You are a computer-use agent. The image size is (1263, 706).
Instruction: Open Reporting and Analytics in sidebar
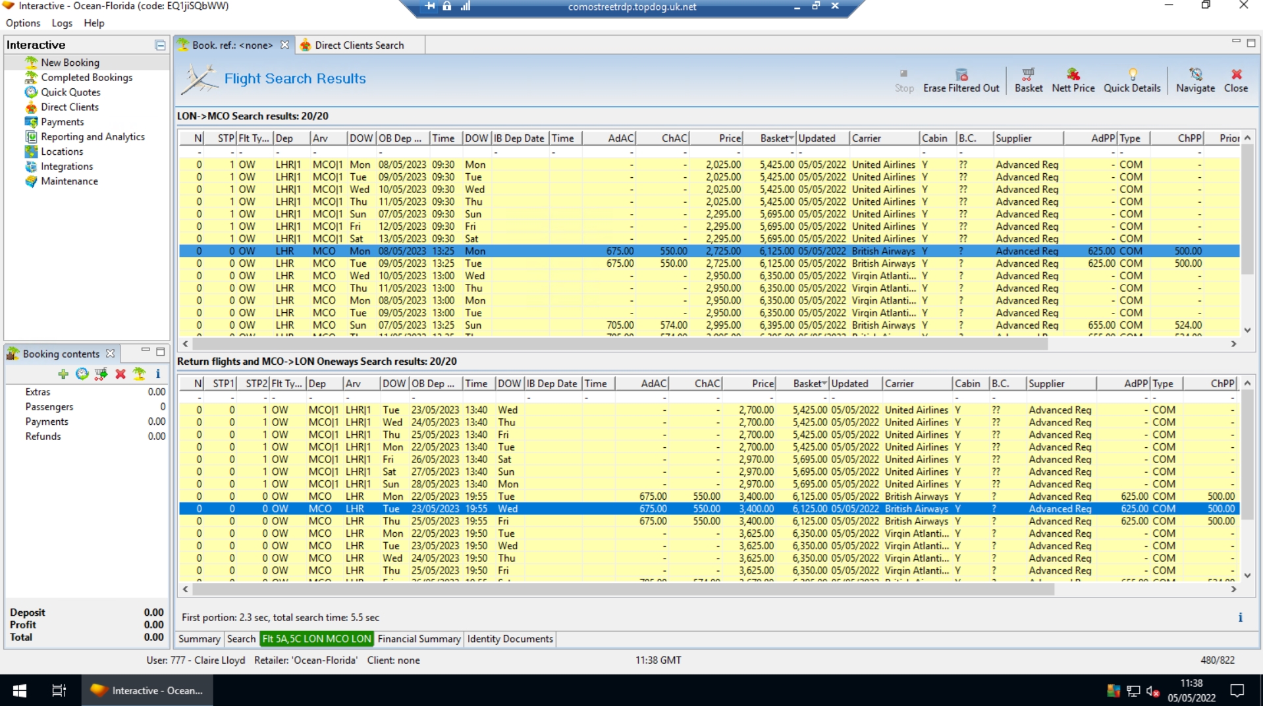click(x=92, y=137)
